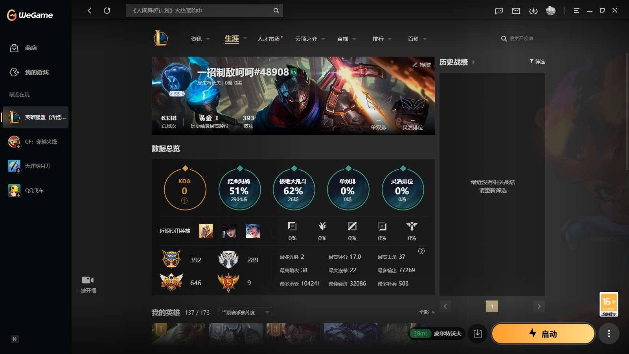Screen dimensions: 629x354
Task: Click the bottom lane position icon
Action: (x=382, y=226)
